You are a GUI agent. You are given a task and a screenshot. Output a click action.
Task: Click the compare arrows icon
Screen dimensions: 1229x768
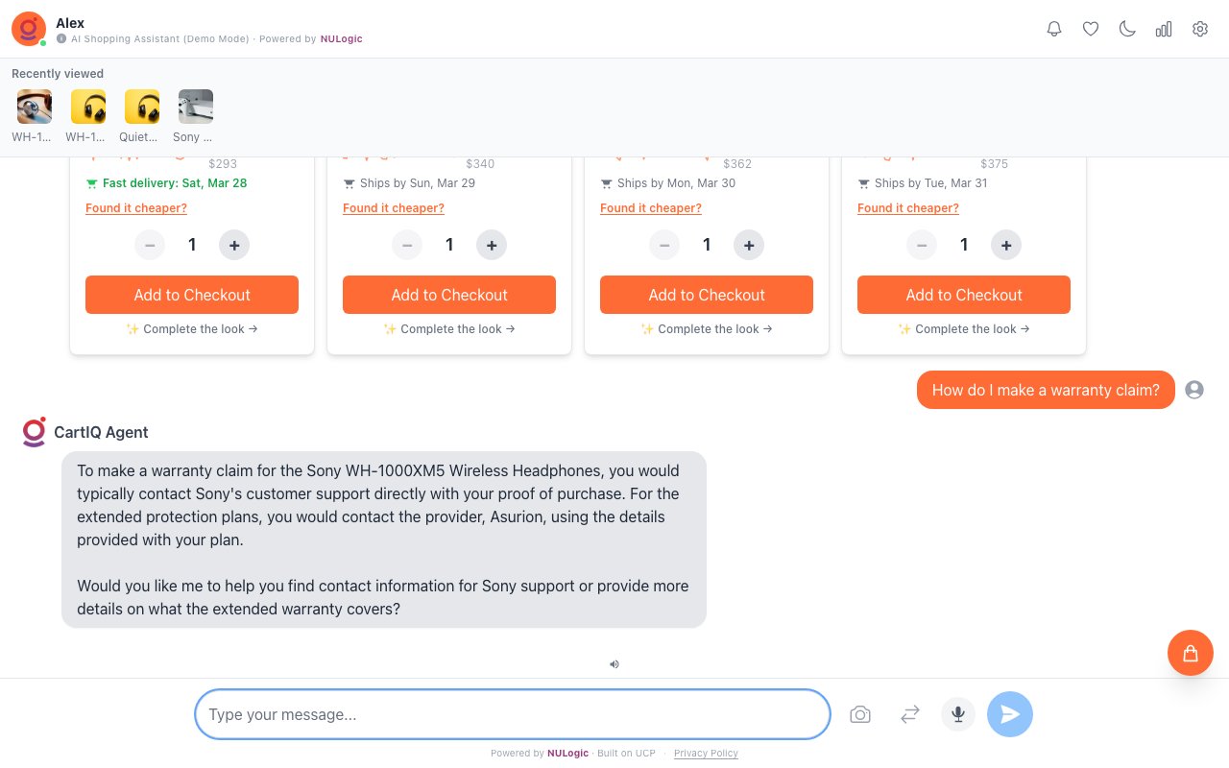(x=910, y=714)
